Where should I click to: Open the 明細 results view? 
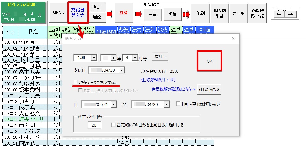[172, 15]
